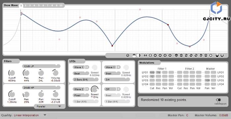The height and width of the screenshot is (119, 231).
Task: Click the play arrow next to Wave 2
Action: (87, 89)
